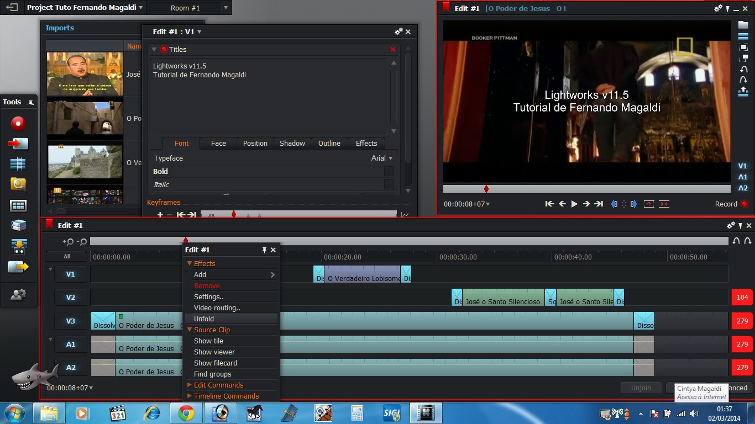Toggle A1 track button in viewer
The width and height of the screenshot is (755, 424).
pos(743,177)
